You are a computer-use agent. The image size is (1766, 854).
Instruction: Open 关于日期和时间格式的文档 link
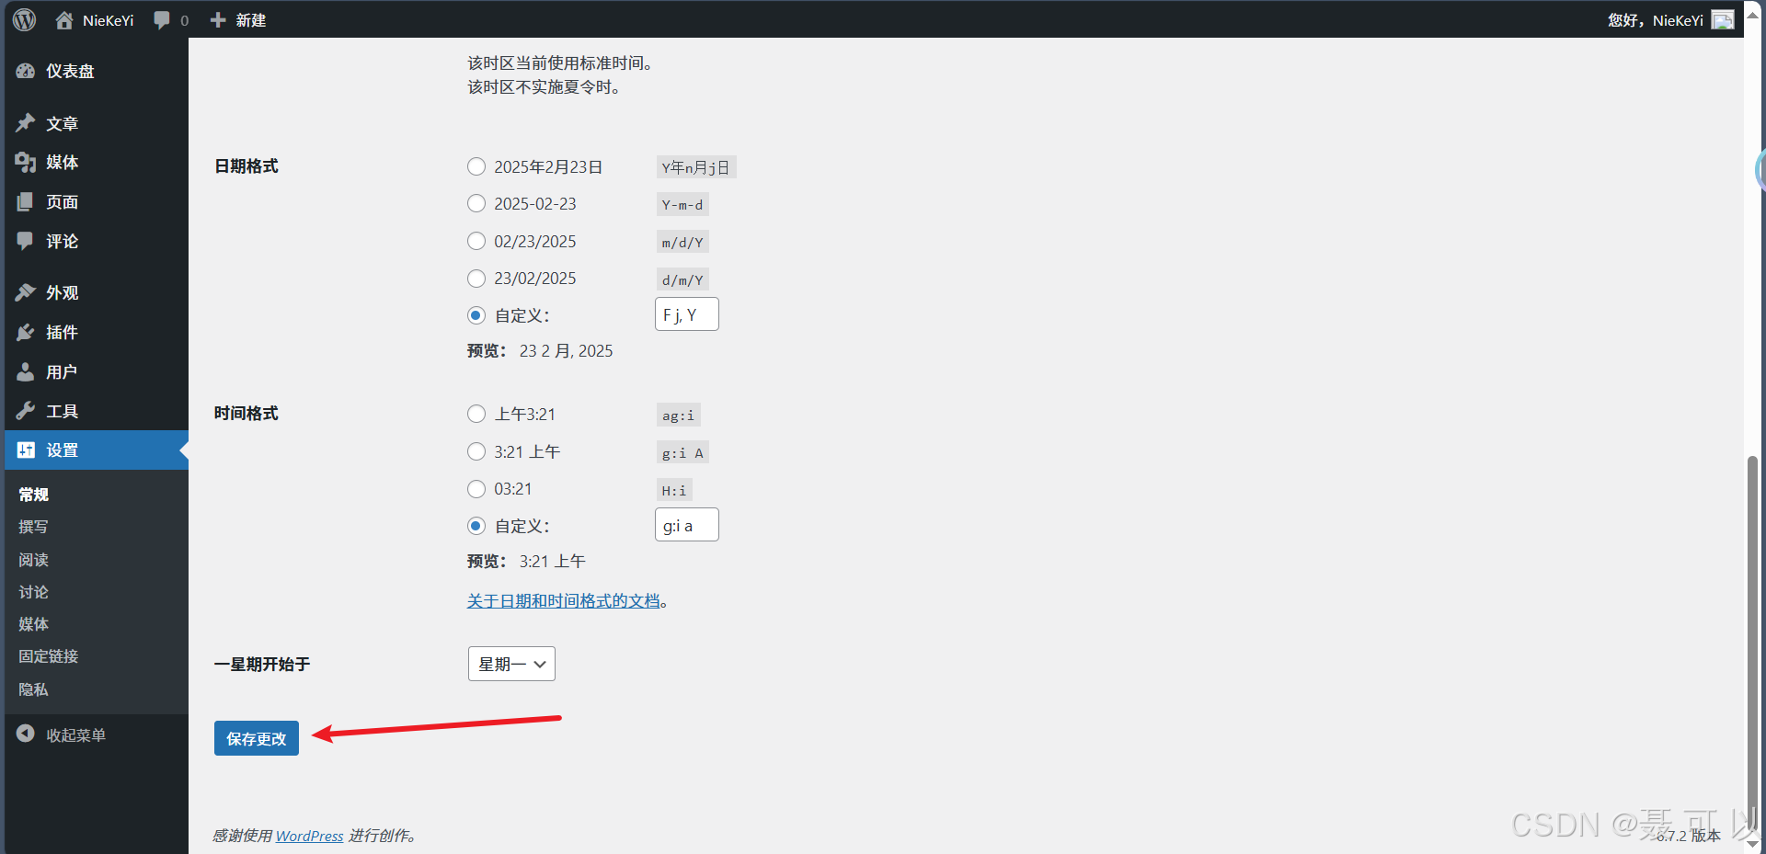[x=564, y=601]
